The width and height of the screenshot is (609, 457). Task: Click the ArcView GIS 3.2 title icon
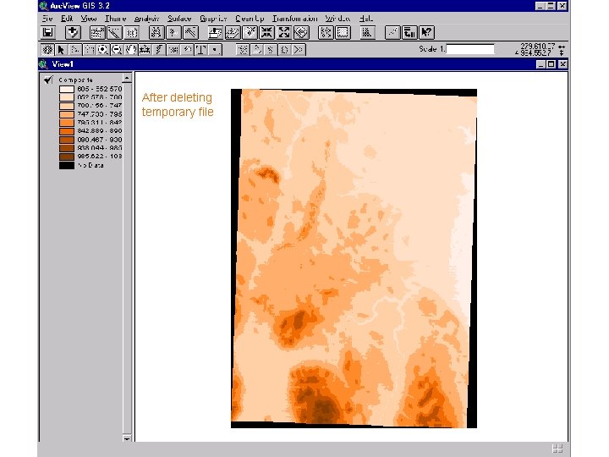pos(44,6)
